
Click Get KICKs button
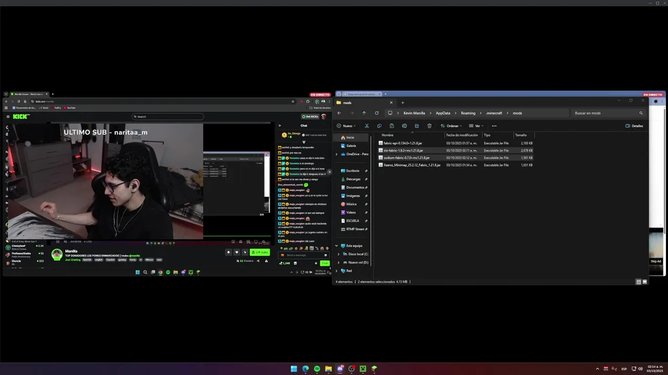[310, 117]
